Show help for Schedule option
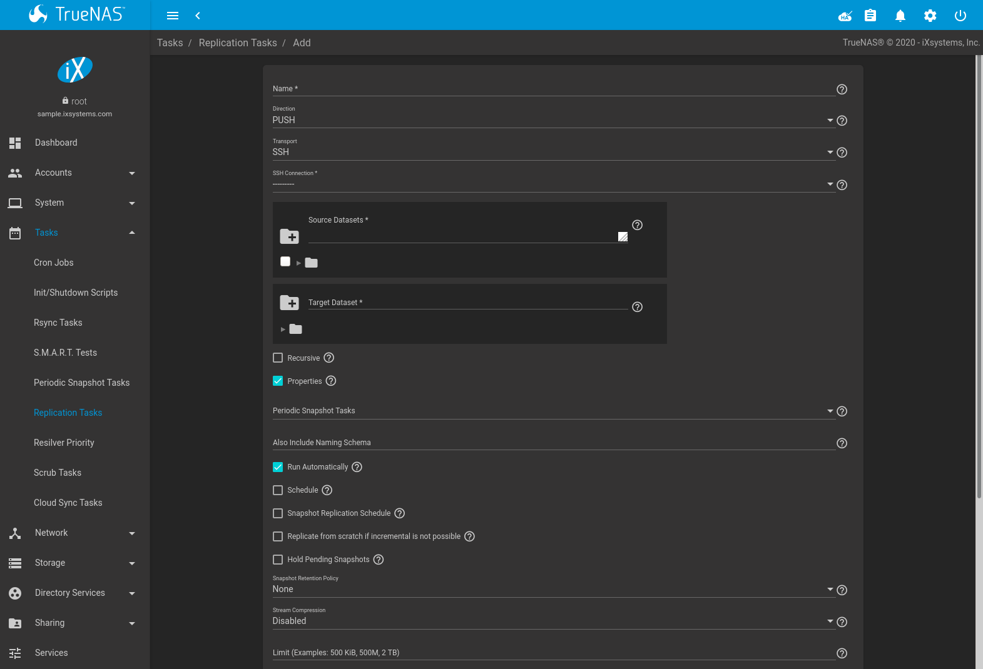983x669 pixels. (x=327, y=490)
